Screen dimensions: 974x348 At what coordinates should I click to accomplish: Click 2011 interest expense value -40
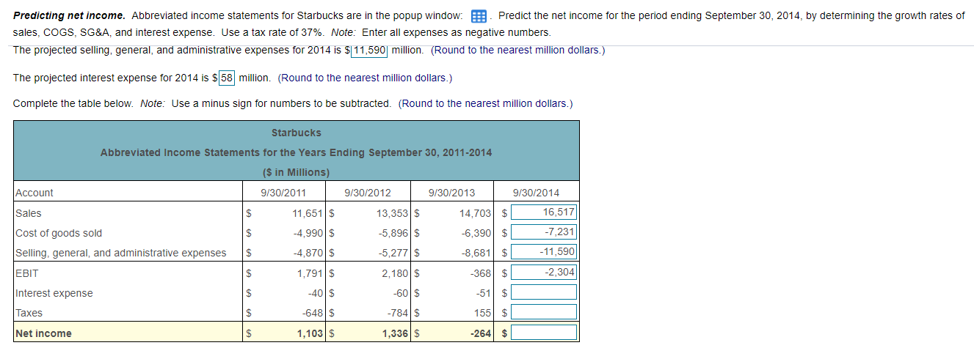tap(316, 293)
